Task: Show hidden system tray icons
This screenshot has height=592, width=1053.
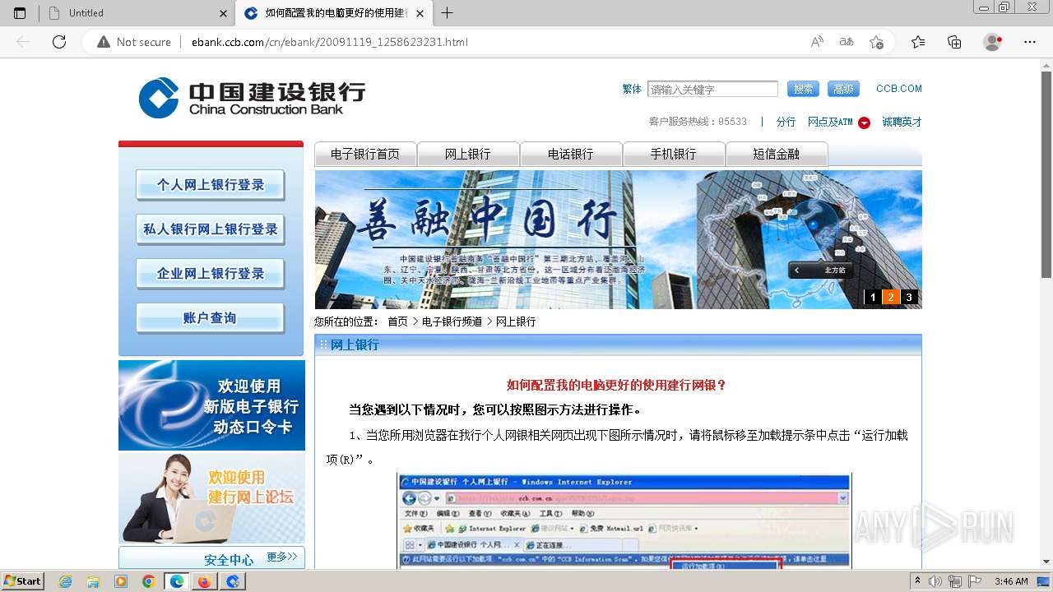Action: click(x=918, y=581)
